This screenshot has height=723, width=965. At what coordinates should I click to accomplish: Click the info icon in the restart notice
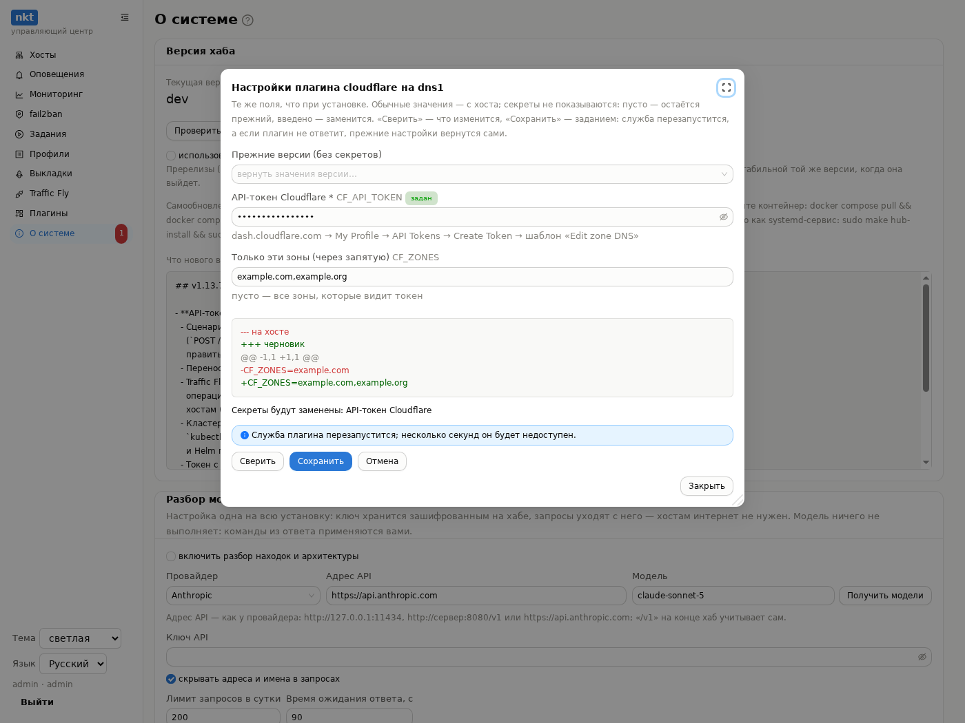[244, 435]
